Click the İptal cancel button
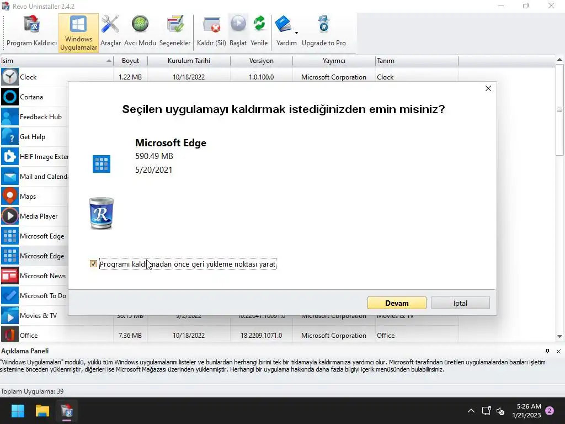Viewport: 565px width, 424px height. [460, 303]
